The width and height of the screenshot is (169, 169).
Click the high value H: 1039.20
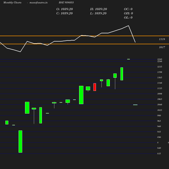[98, 9]
